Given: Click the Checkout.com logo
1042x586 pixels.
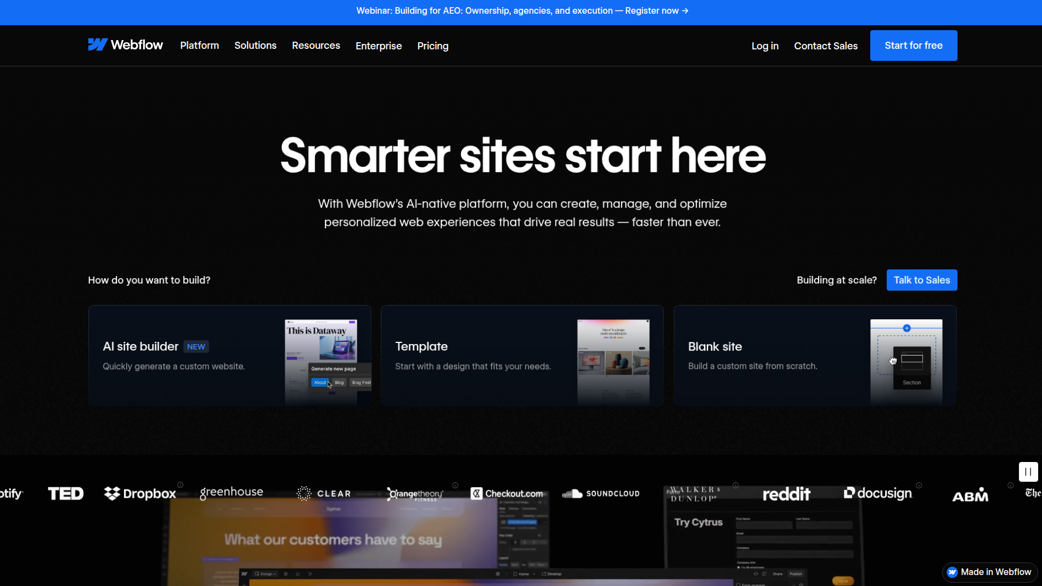Looking at the screenshot, I should 508,493.
